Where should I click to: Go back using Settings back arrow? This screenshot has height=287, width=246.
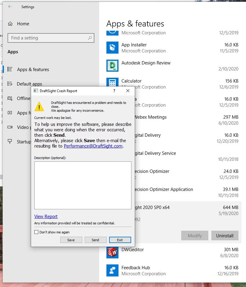click(10, 7)
